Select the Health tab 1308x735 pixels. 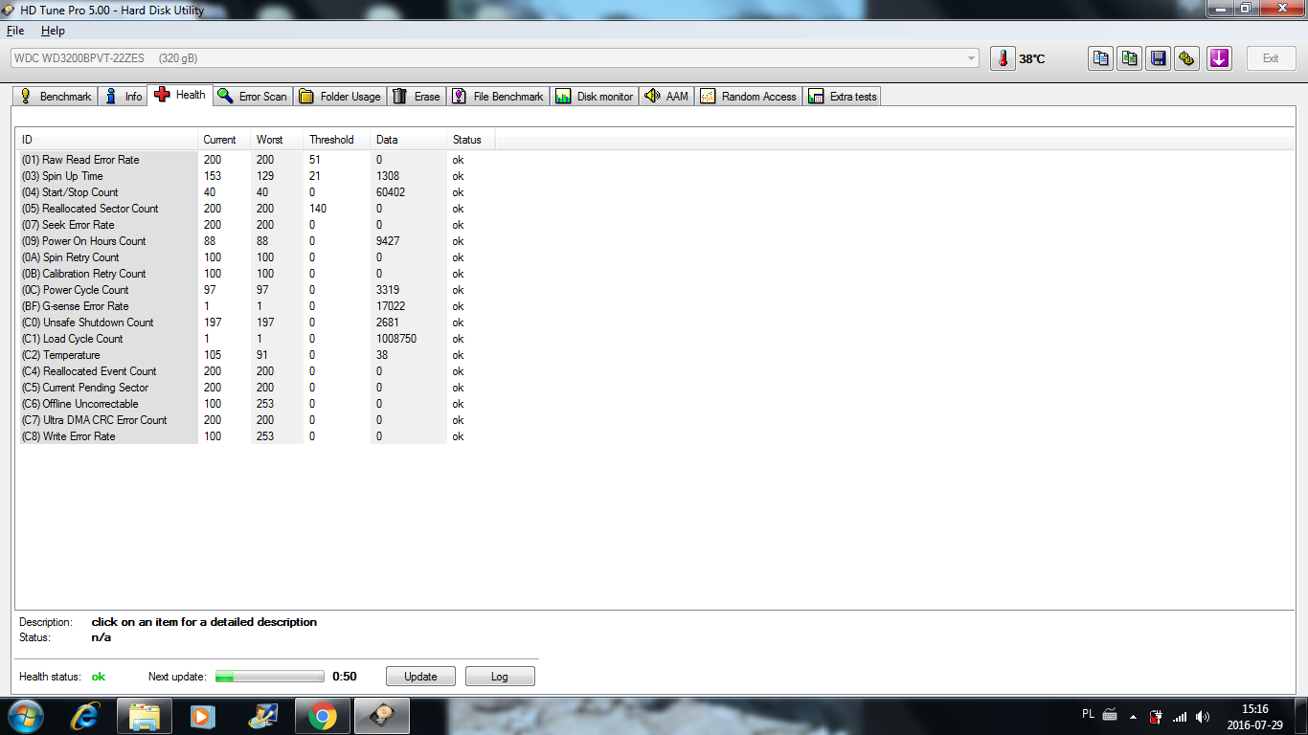coord(180,95)
